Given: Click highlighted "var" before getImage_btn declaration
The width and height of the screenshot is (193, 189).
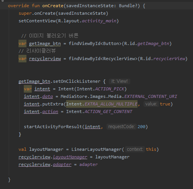Looking at the screenshot, I should pyautogui.click(x=22, y=43).
